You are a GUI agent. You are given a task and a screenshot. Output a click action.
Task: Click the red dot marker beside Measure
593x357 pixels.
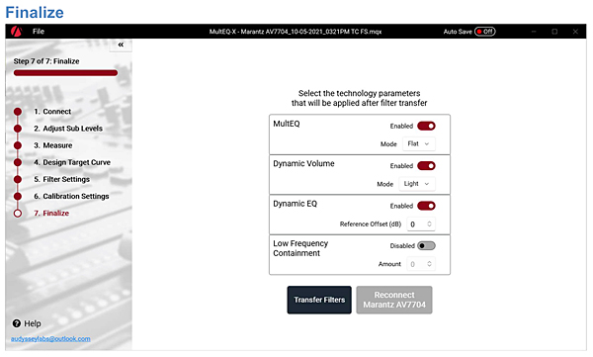click(18, 145)
